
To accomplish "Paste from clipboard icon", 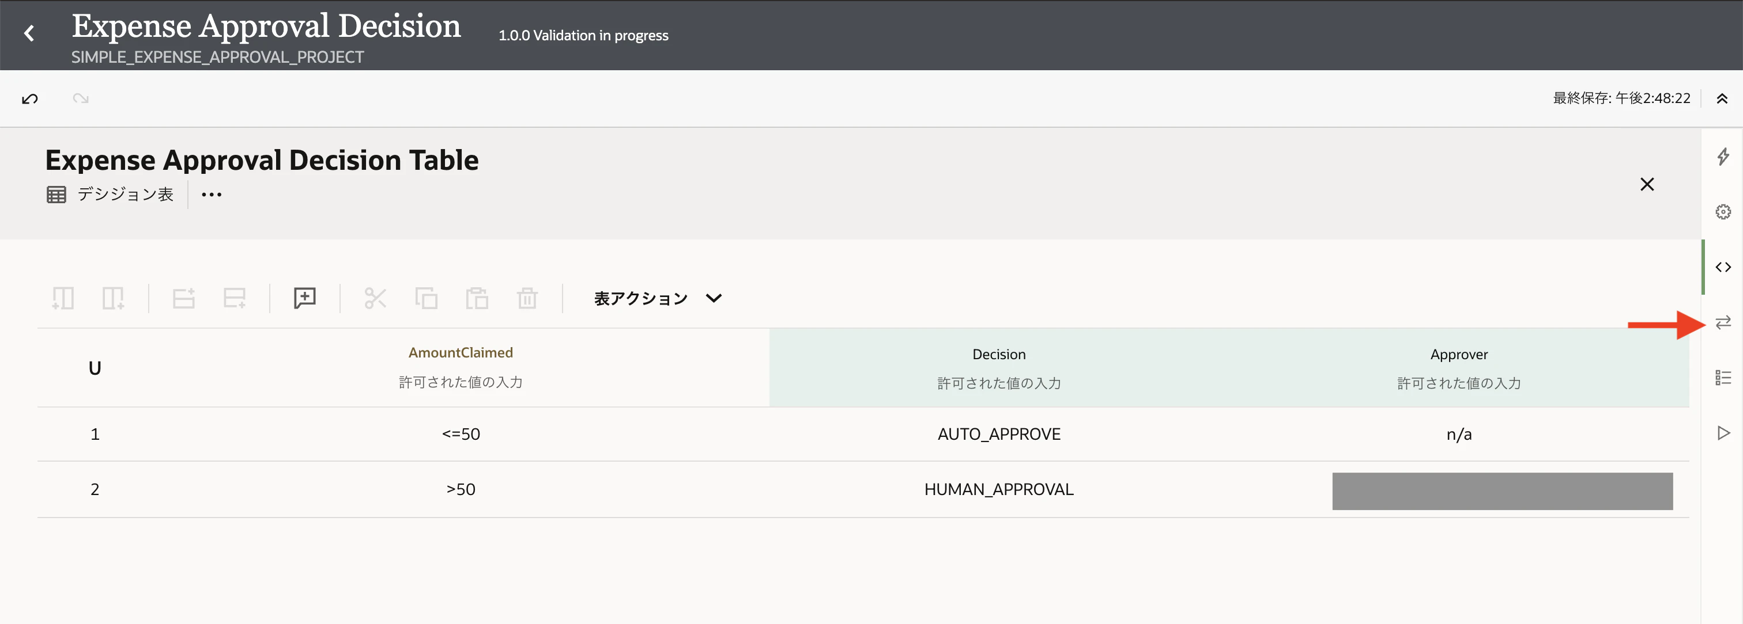I will point(477,298).
